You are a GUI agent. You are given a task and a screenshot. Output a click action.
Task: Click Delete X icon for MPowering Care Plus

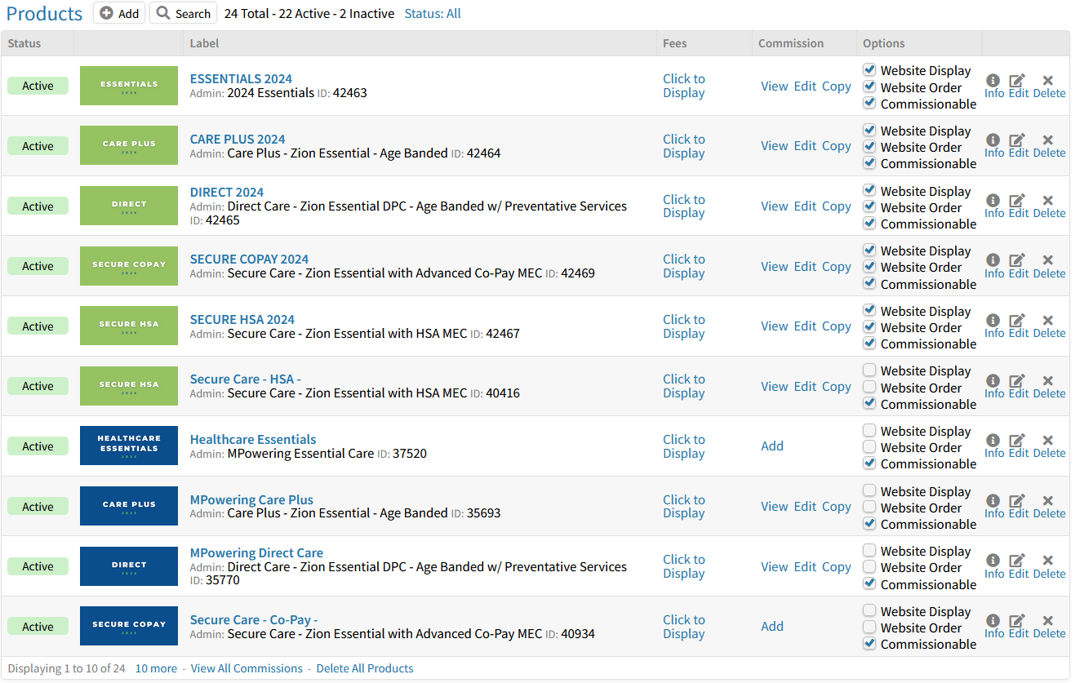point(1048,501)
